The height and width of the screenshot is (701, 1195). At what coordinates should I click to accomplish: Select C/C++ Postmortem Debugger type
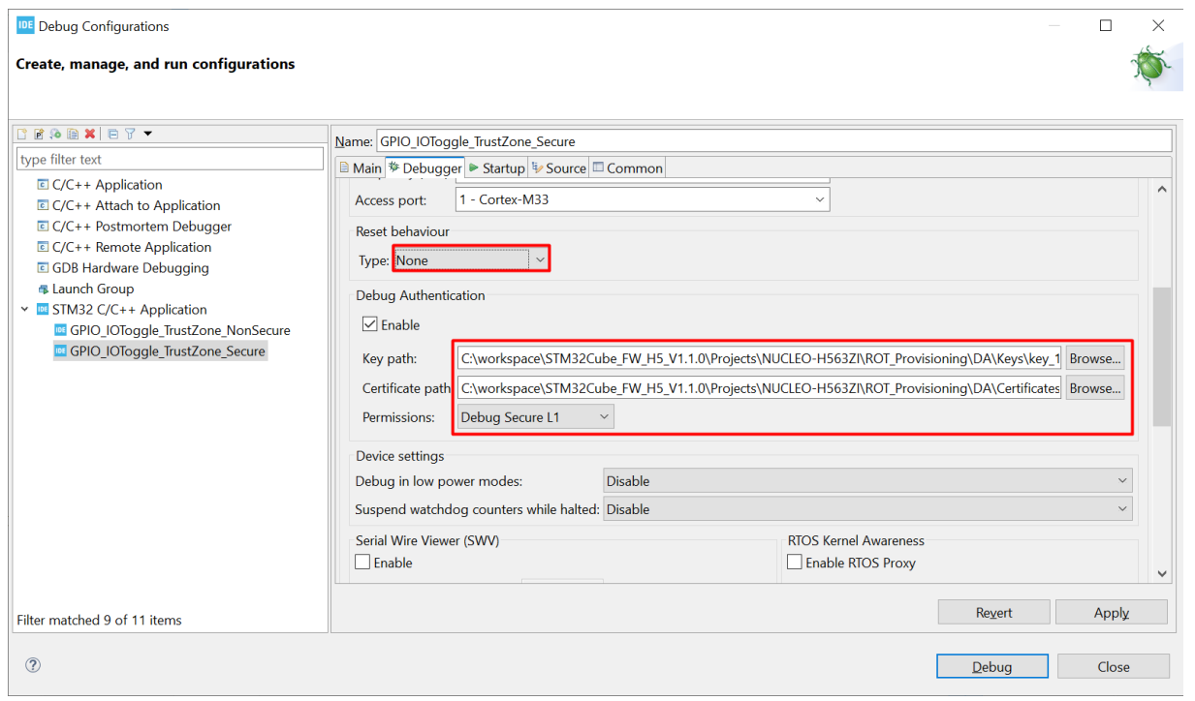(x=134, y=227)
